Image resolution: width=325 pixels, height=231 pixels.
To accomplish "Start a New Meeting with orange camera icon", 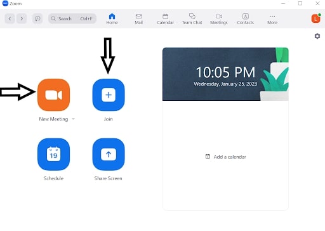I will tap(53, 95).
